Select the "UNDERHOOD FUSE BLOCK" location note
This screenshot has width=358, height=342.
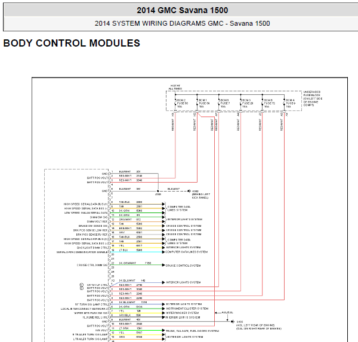(313, 98)
